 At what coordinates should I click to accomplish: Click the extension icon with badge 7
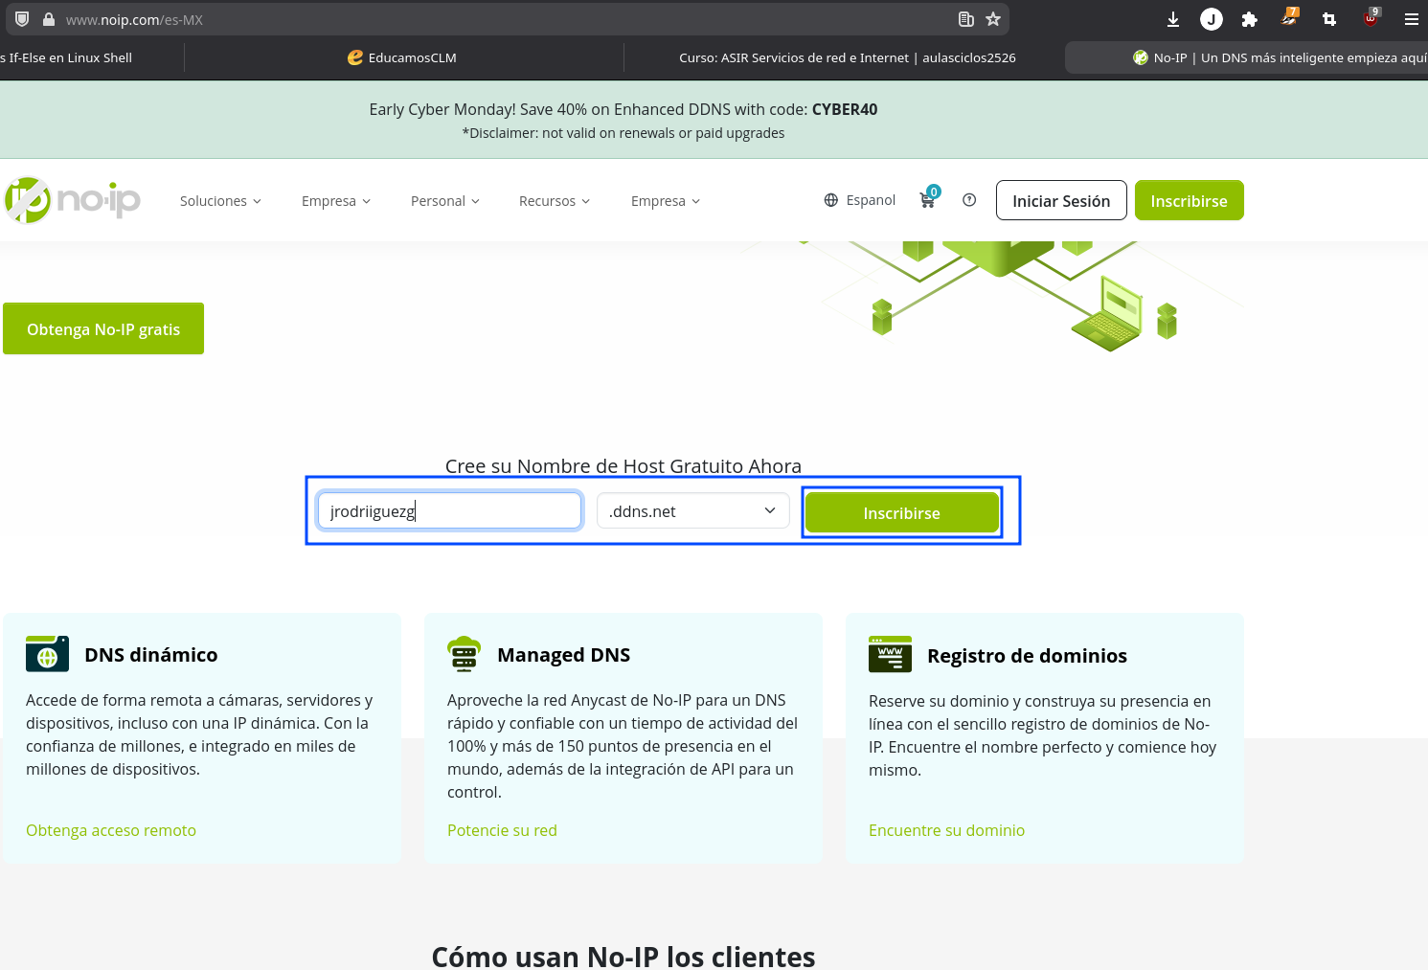tap(1289, 17)
